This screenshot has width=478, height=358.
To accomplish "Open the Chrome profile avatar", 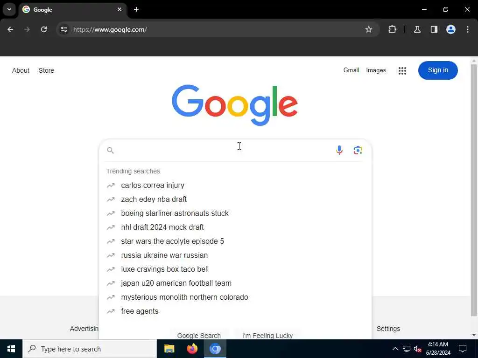I will click(x=450, y=29).
